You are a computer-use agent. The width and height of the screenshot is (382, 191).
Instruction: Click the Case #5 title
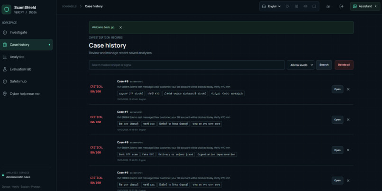pyautogui.click(x=123, y=173)
